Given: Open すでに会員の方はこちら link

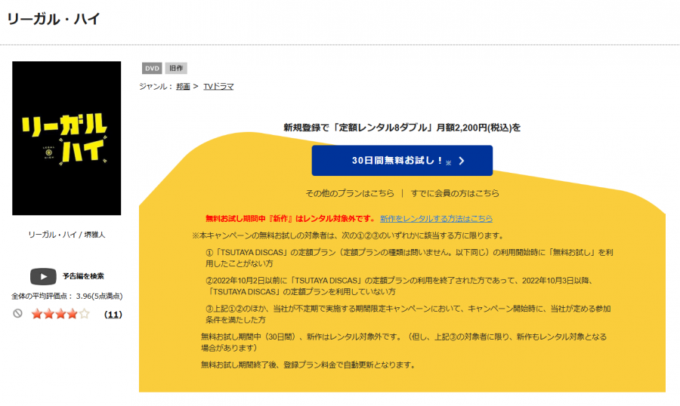Looking at the screenshot, I should [455, 193].
